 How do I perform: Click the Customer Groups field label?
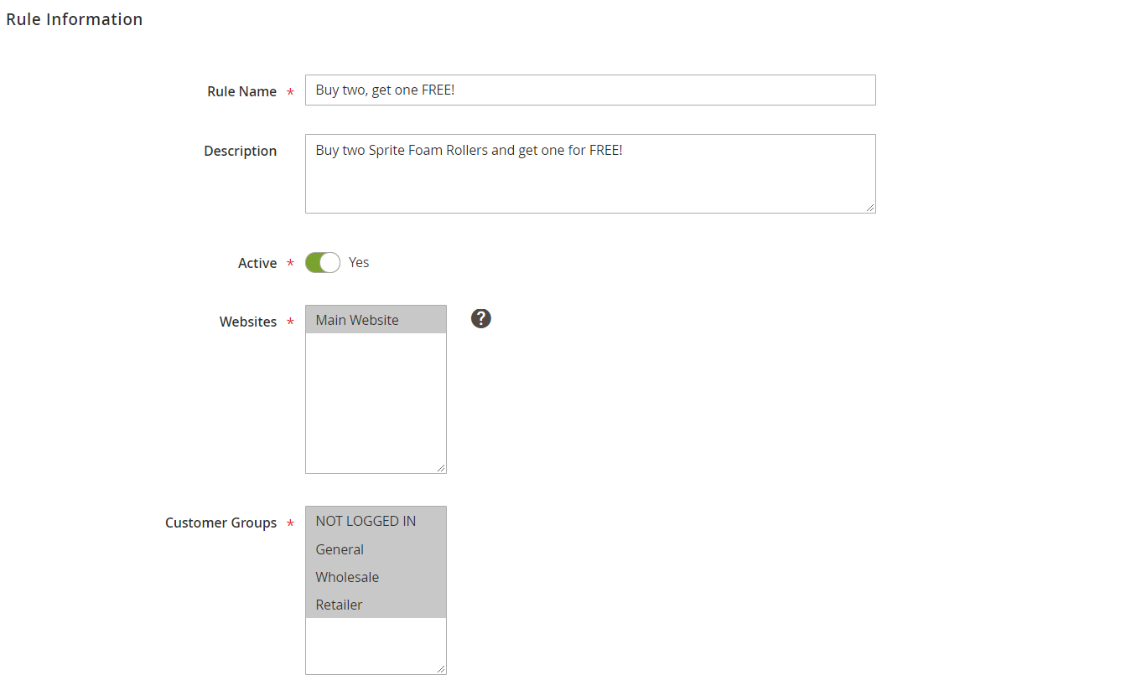coord(220,523)
